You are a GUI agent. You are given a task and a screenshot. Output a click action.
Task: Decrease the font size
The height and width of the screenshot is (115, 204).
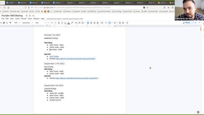pos(48,23)
